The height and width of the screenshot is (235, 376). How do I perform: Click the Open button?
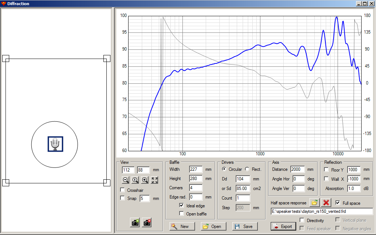point(213,227)
